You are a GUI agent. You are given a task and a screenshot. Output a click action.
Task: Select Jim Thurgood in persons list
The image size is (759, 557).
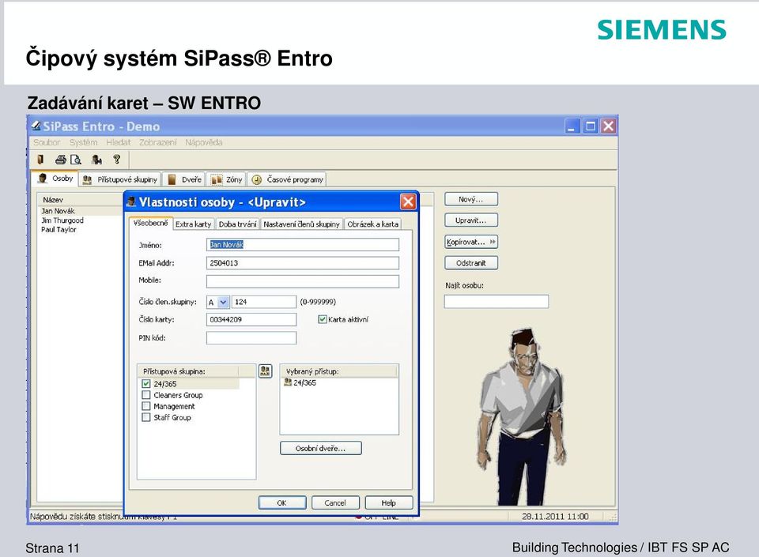62,220
